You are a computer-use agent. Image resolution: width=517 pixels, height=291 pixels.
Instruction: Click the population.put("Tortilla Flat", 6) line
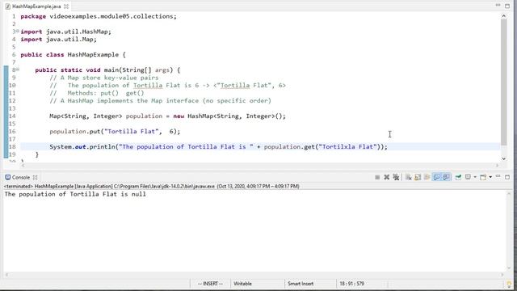pyautogui.click(x=115, y=131)
